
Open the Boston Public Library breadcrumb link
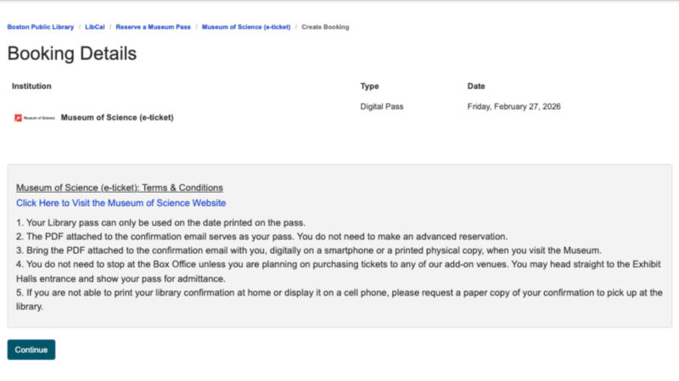(40, 27)
